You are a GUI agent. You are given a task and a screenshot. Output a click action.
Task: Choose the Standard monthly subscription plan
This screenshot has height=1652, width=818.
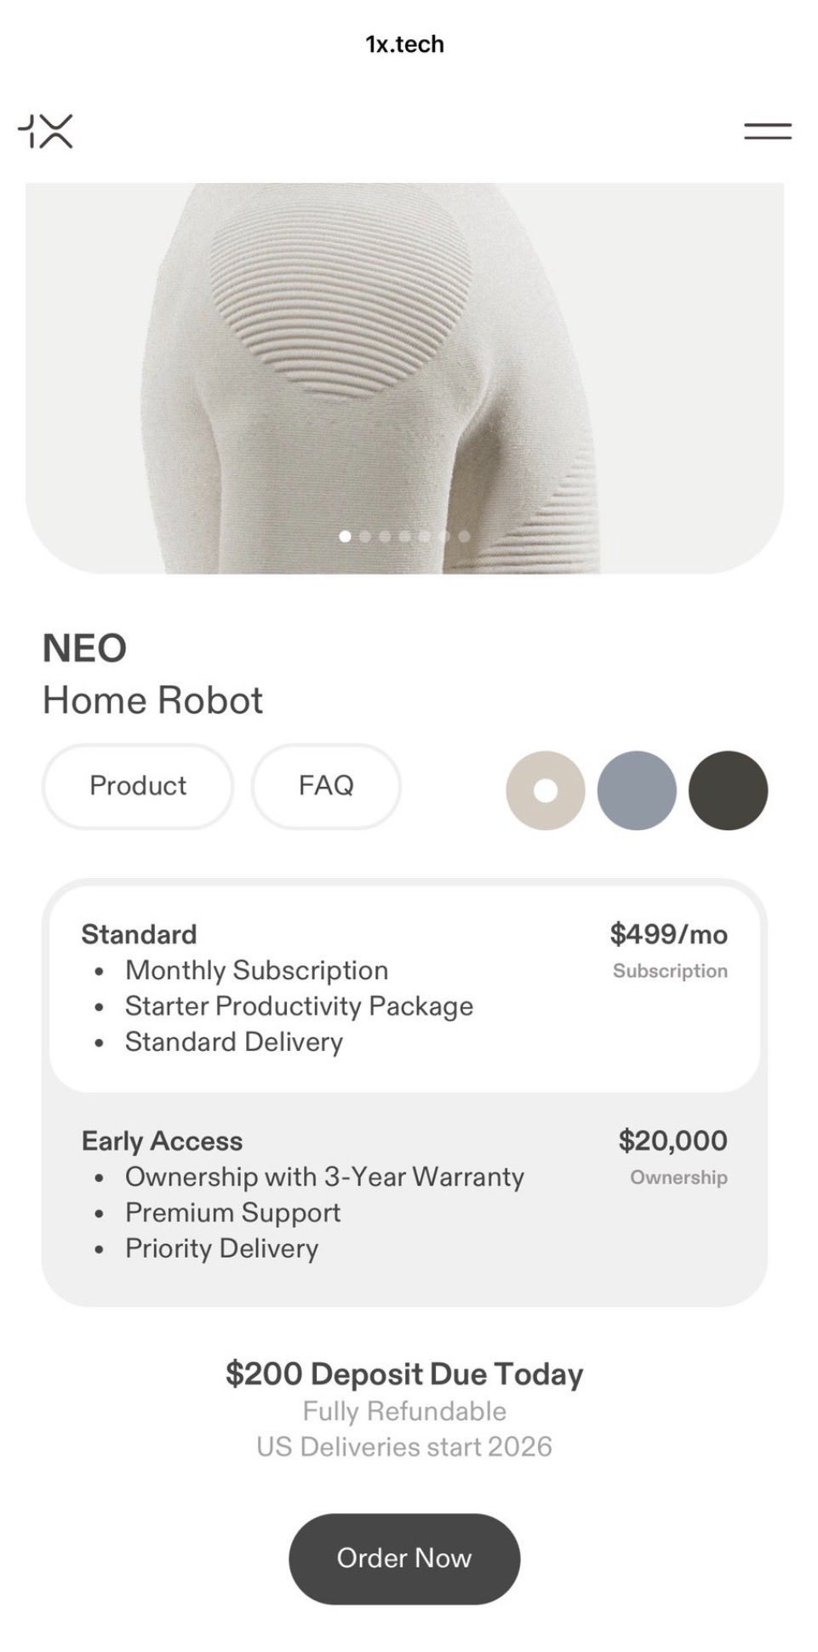coord(404,989)
